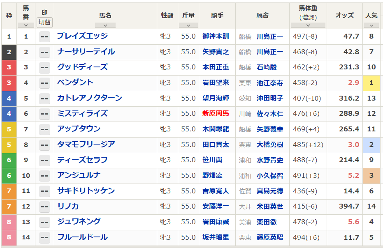Open horse page for リノカ
Image resolution: width=383 pixels, height=248 pixels.
[x=68, y=206]
